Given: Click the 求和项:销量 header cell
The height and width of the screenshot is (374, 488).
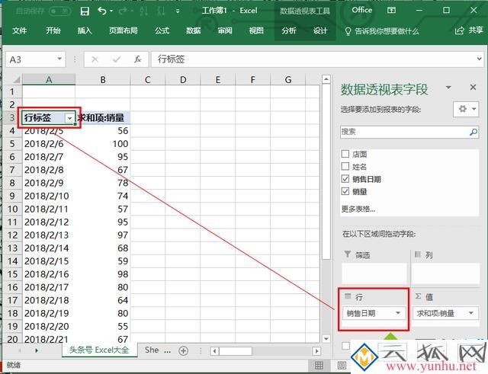Looking at the screenshot, I should point(103,117).
